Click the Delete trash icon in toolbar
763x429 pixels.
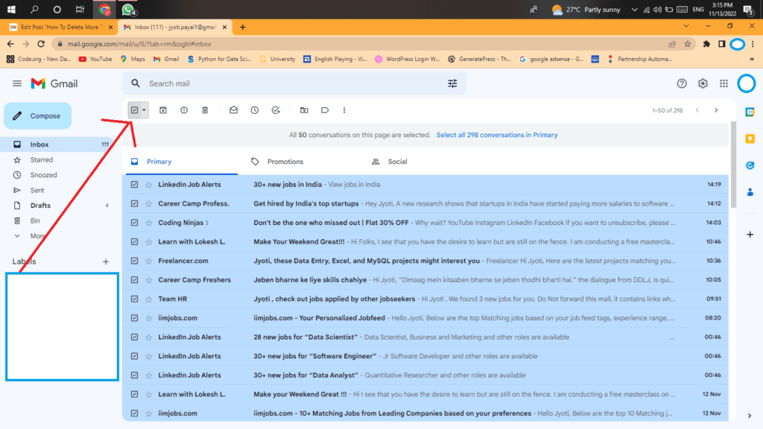coord(205,110)
